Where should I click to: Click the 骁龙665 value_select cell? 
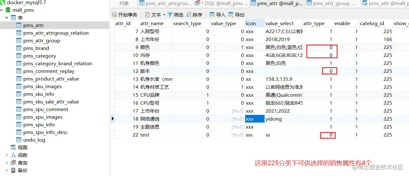coord(284,103)
